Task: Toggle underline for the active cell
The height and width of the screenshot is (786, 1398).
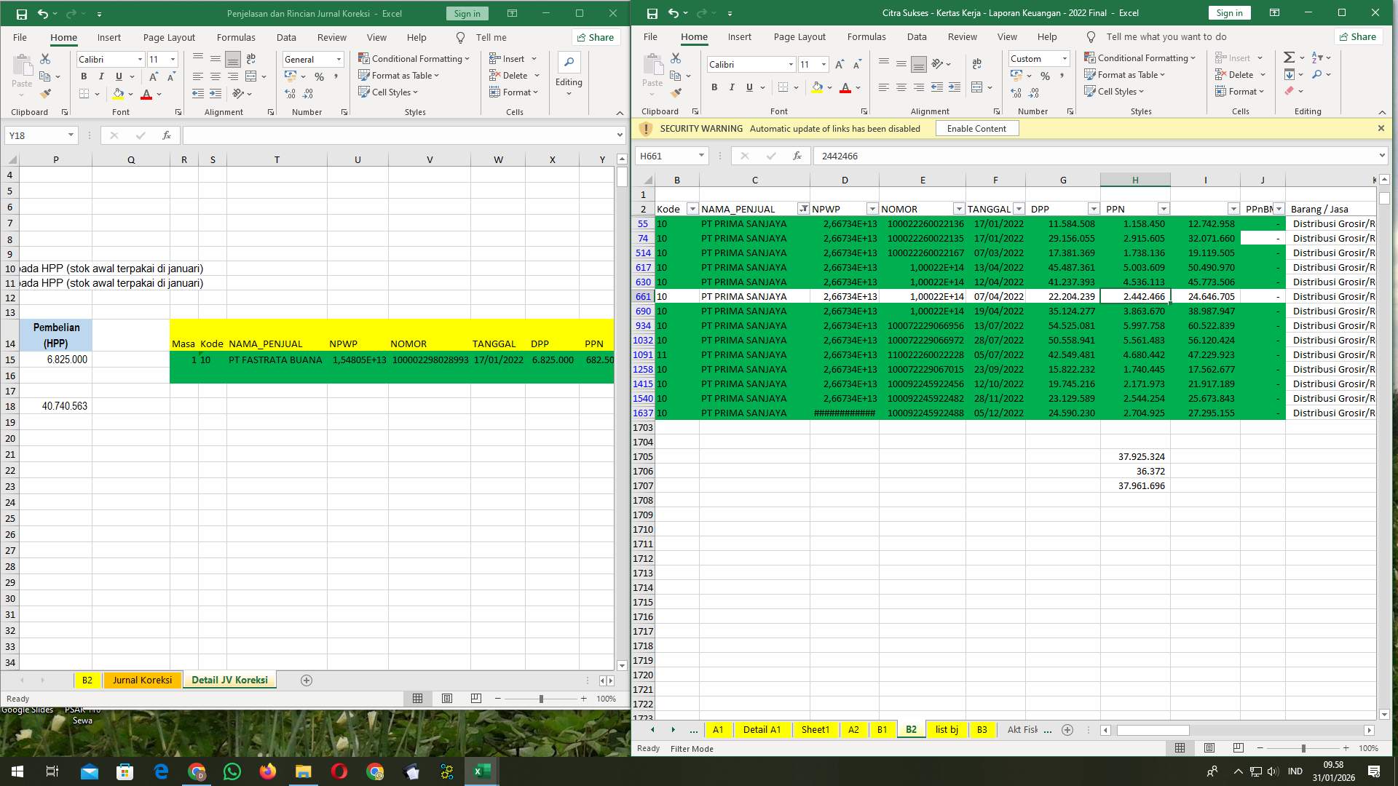Action: (x=749, y=87)
